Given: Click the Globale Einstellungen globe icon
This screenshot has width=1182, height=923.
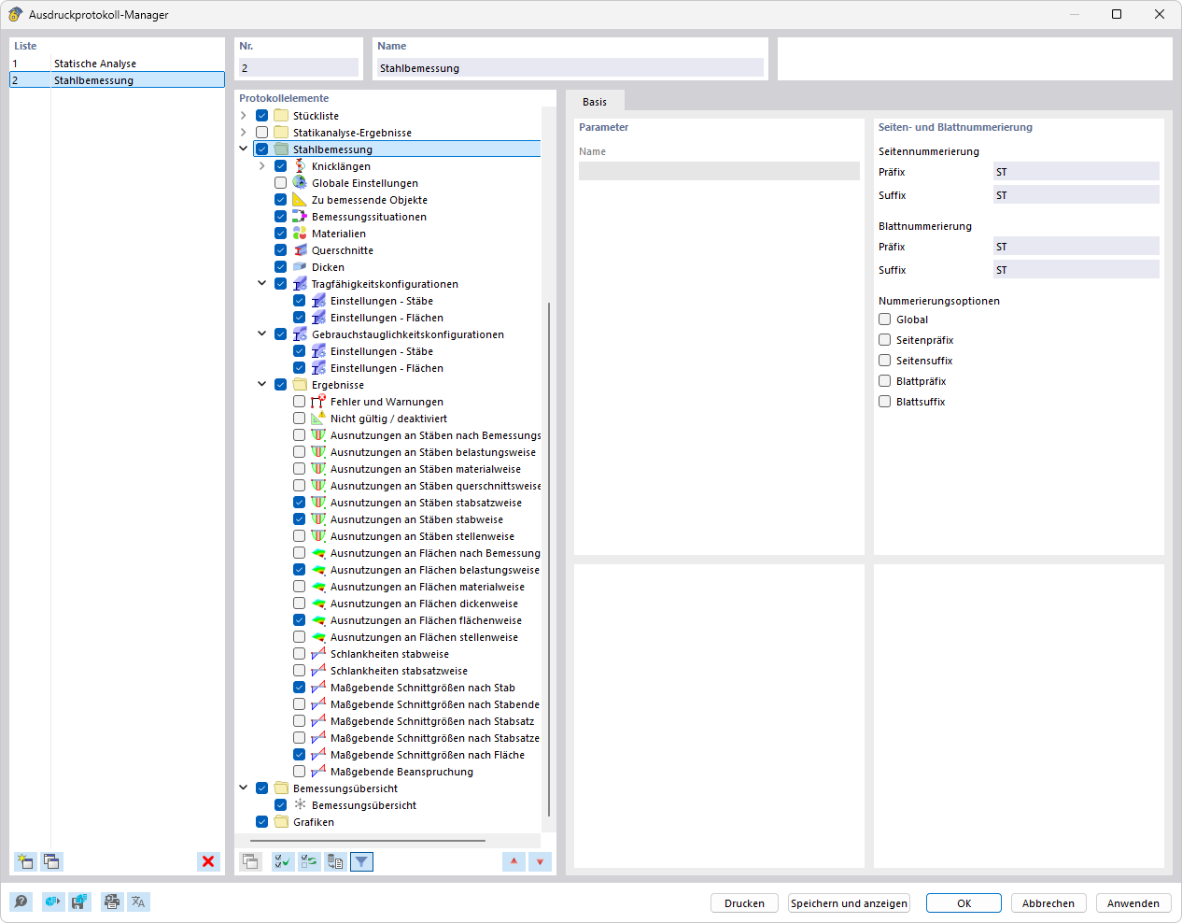Looking at the screenshot, I should (300, 183).
